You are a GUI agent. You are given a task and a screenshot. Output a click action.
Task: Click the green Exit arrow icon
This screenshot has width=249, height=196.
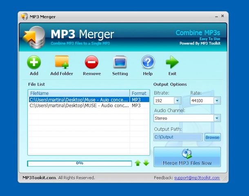[x=172, y=62]
